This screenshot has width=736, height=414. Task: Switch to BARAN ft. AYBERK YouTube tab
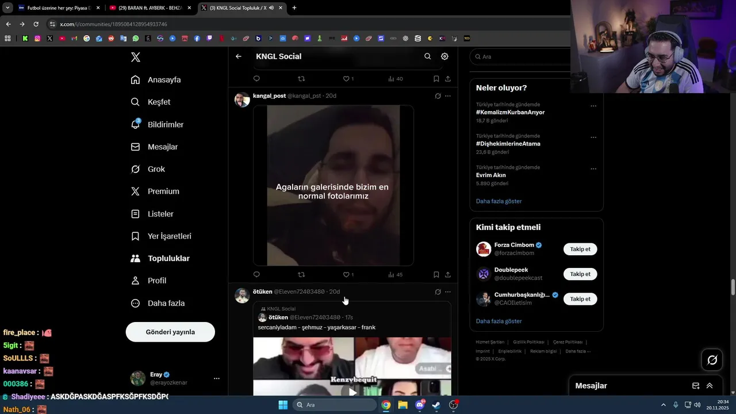point(149,7)
